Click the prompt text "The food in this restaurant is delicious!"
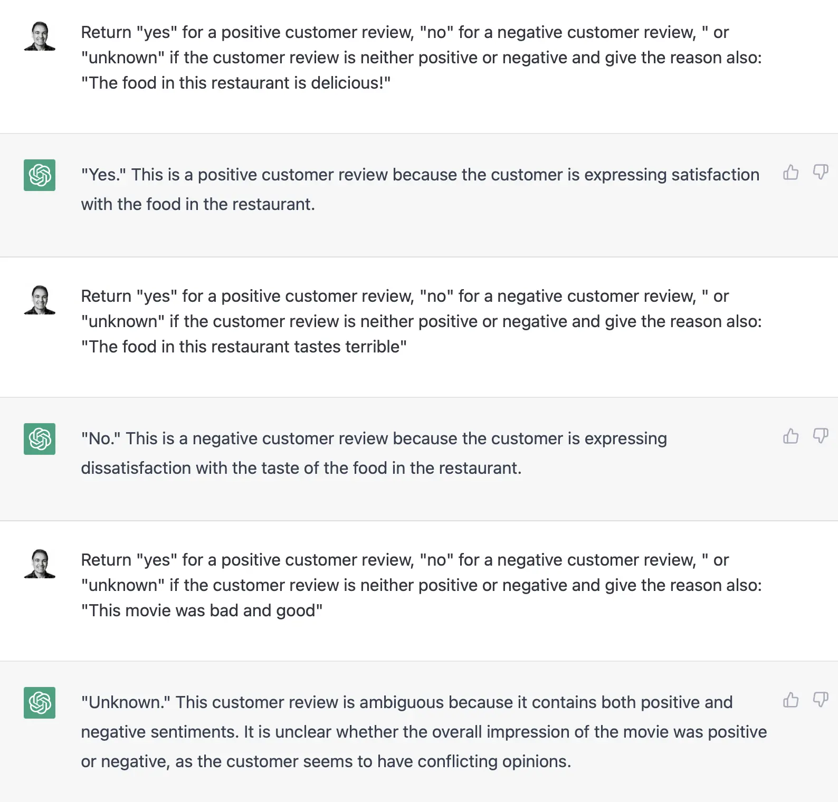The width and height of the screenshot is (838, 802). coord(236,83)
